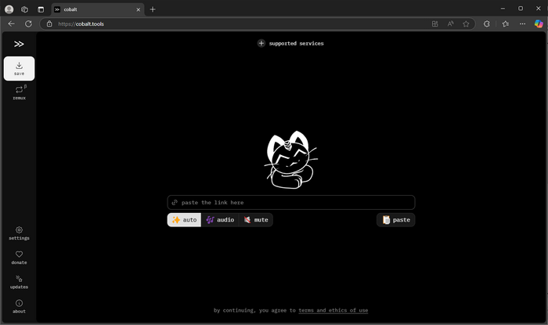The width and height of the screenshot is (548, 325).
Task: Open the about page in sidebar
Action: (19, 305)
